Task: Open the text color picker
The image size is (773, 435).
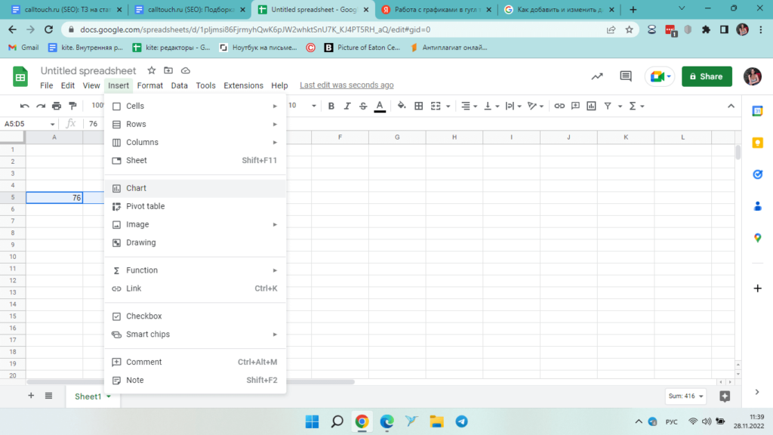Action: pos(380,106)
